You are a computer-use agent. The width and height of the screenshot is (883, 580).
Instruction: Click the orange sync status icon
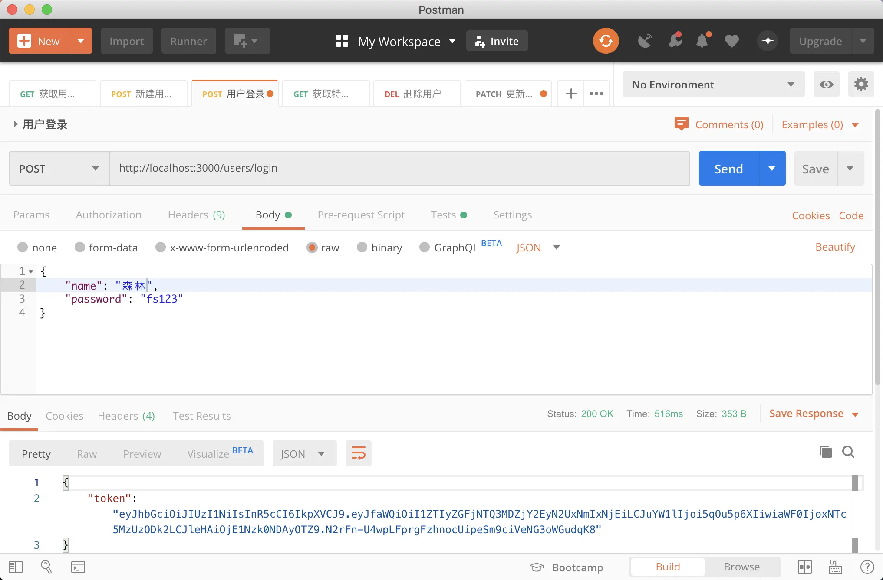(x=606, y=41)
